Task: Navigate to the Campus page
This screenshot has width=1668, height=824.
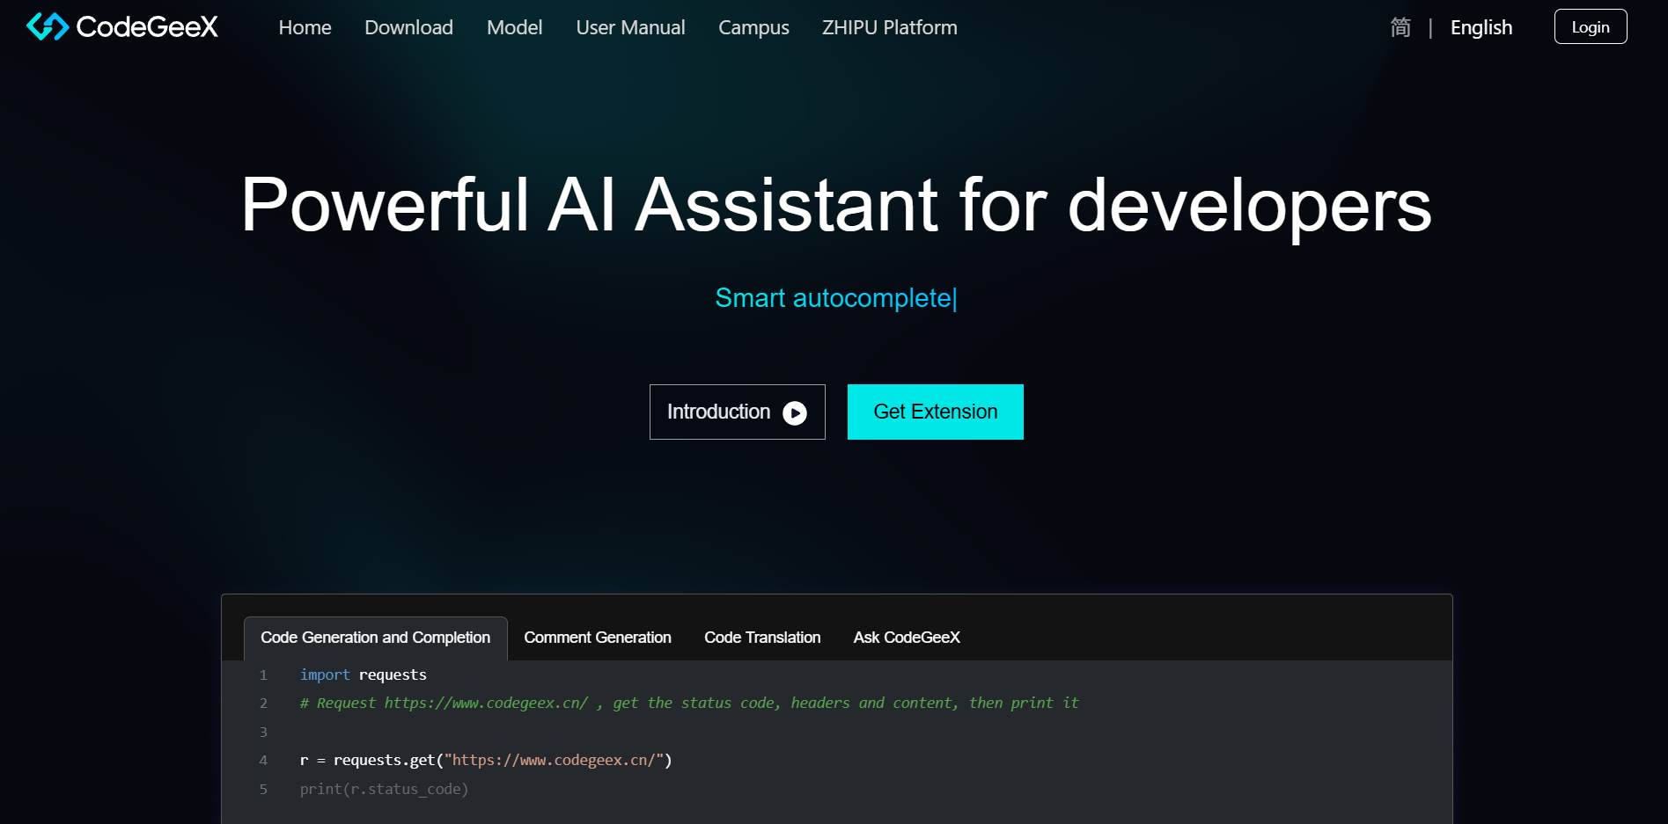Action: point(753,27)
